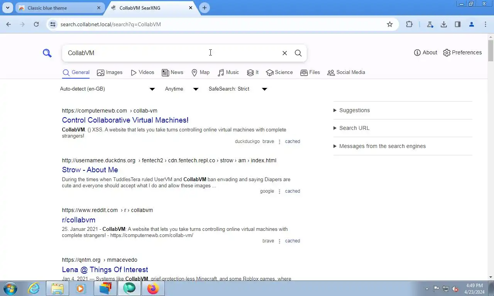This screenshot has height=296, width=494.
Task: Open Windows Media Player from taskbar
Action: [81, 288]
